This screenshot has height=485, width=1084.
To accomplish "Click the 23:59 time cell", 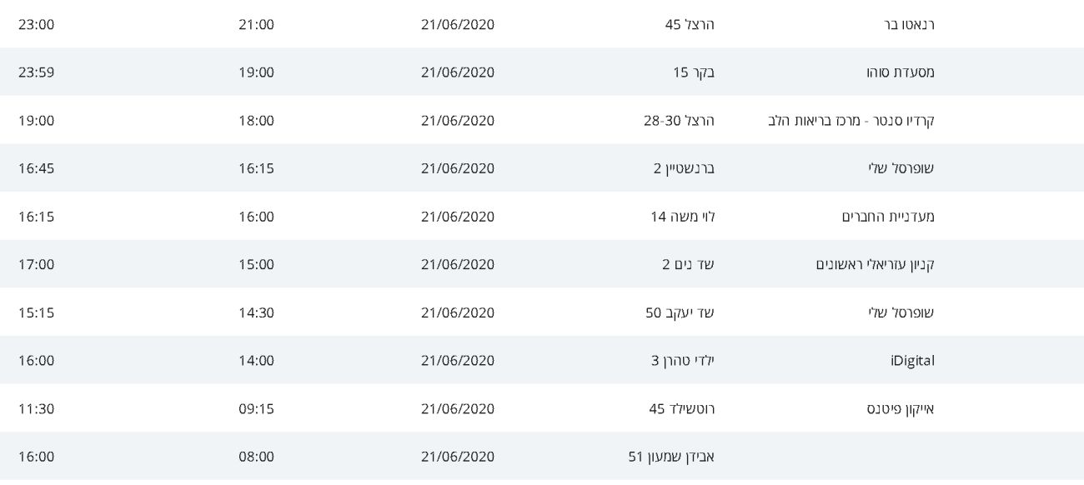I will [x=37, y=72].
